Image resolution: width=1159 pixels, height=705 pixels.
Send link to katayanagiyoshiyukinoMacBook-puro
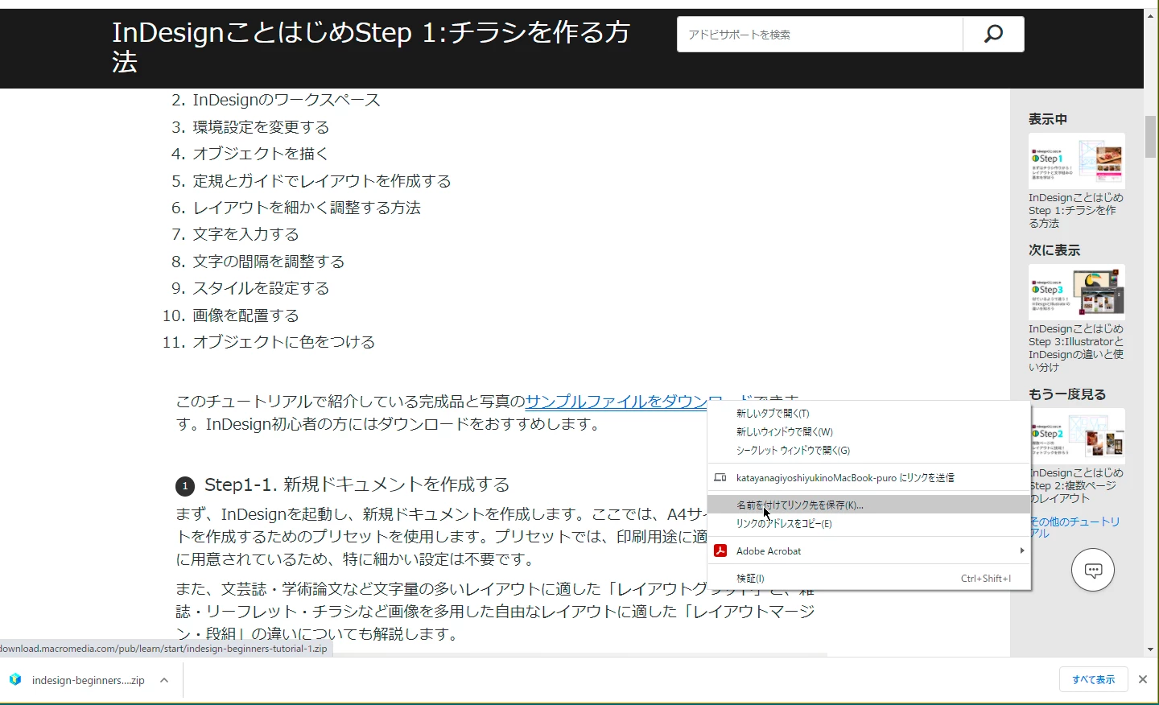pos(869,478)
